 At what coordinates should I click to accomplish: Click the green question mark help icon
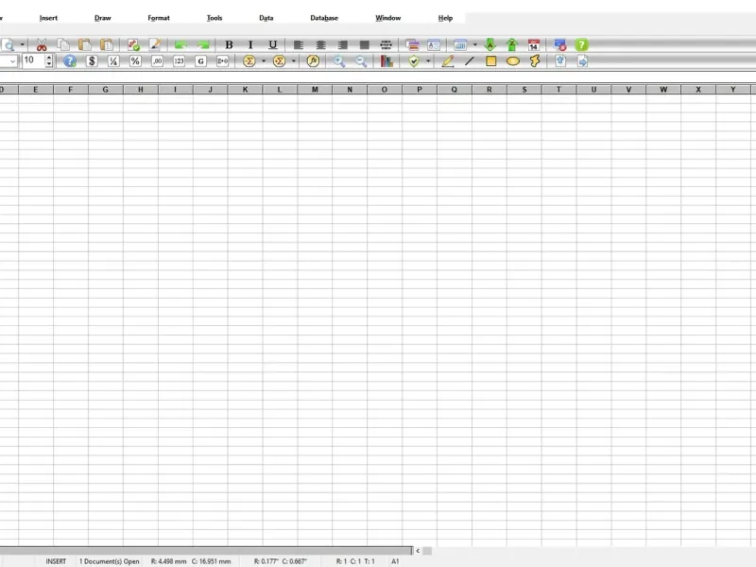(x=581, y=44)
